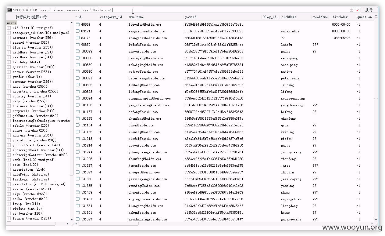Viewport: 385px width, 236px height.
Task: Click the row icon for uid 98870
Action: coord(78,45)
